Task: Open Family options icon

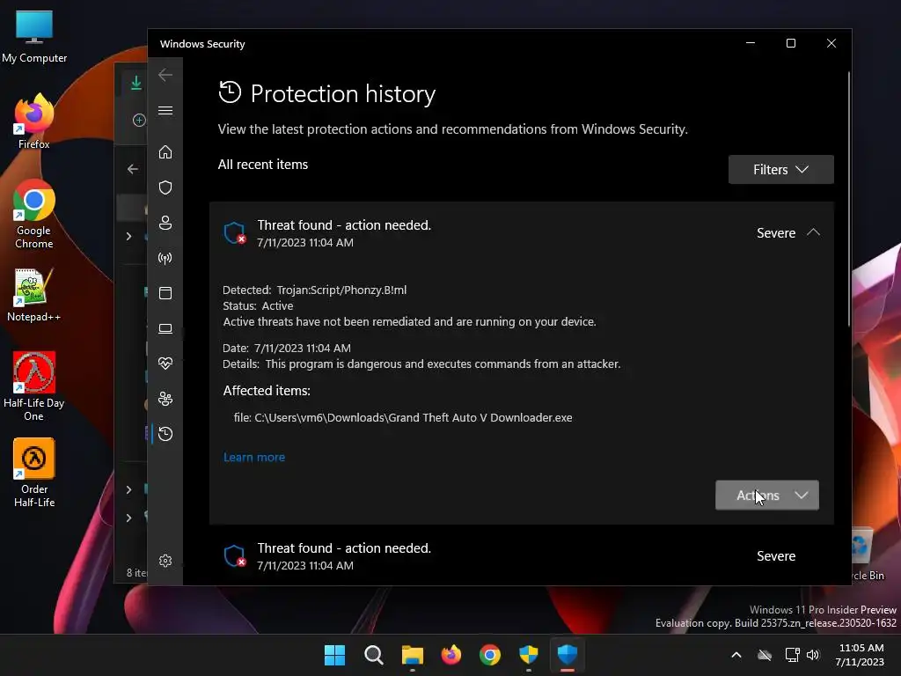Action: (165, 399)
